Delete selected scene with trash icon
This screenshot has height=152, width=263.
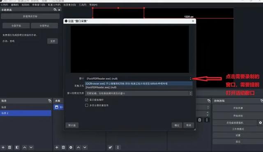point(9,147)
